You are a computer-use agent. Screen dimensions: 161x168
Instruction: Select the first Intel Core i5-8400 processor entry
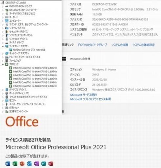[35, 68]
